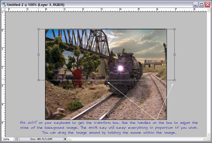Click the middle-left transform box handle

39,55
